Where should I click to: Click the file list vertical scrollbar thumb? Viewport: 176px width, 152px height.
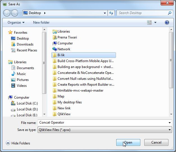(171, 60)
